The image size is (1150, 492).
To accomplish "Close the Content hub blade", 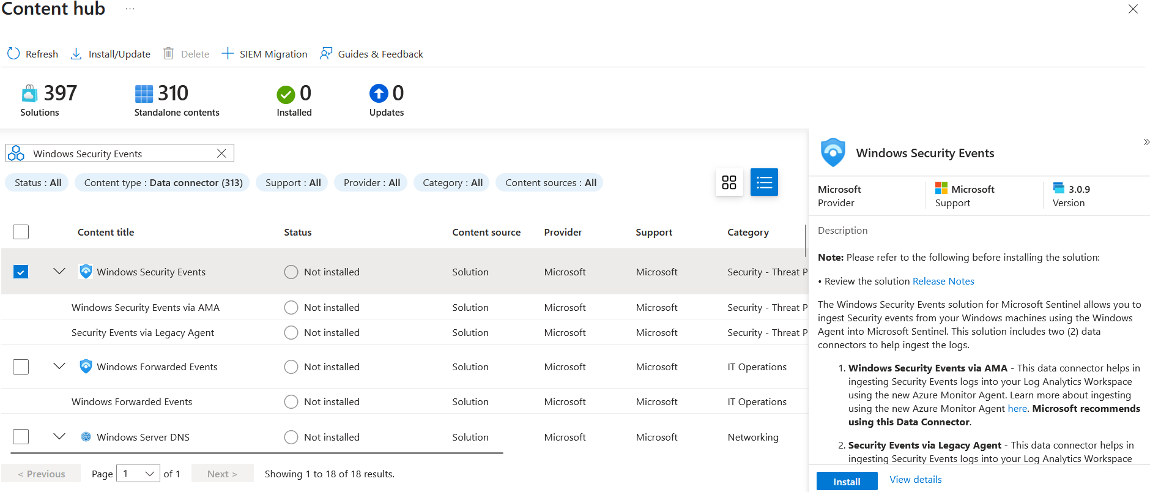I will pyautogui.click(x=1133, y=9).
